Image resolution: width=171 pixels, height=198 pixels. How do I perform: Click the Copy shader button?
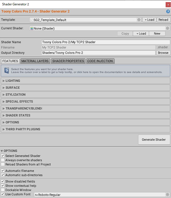[x=125, y=34]
